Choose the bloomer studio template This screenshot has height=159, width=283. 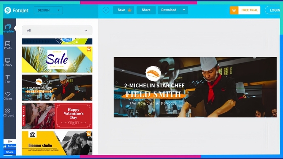tap(57, 143)
